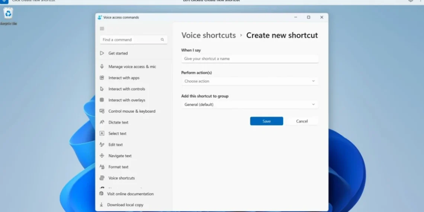Click the Perform action(s) label
This screenshot has height=212, width=424.
197,73
